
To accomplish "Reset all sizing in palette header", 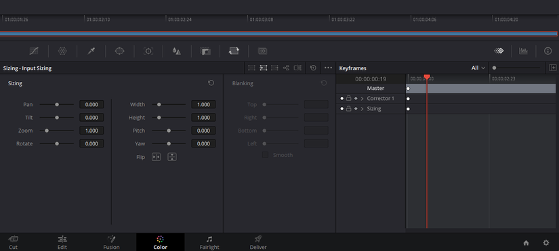I will (313, 68).
